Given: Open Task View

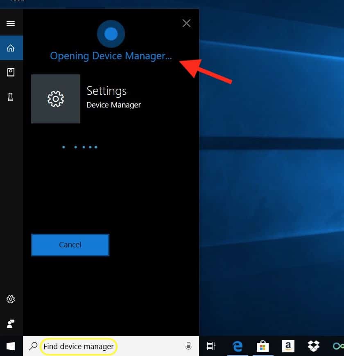Looking at the screenshot, I should coord(211,346).
